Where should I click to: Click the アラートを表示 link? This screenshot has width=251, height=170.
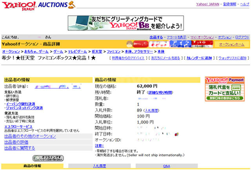[x=176, y=37]
